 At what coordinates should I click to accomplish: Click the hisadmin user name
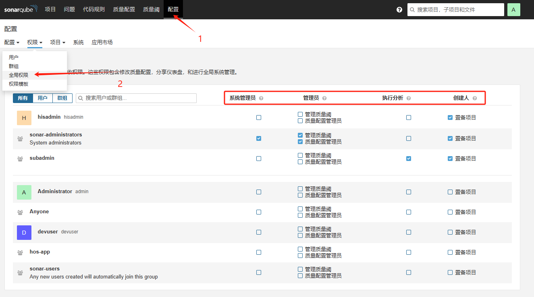click(49, 117)
